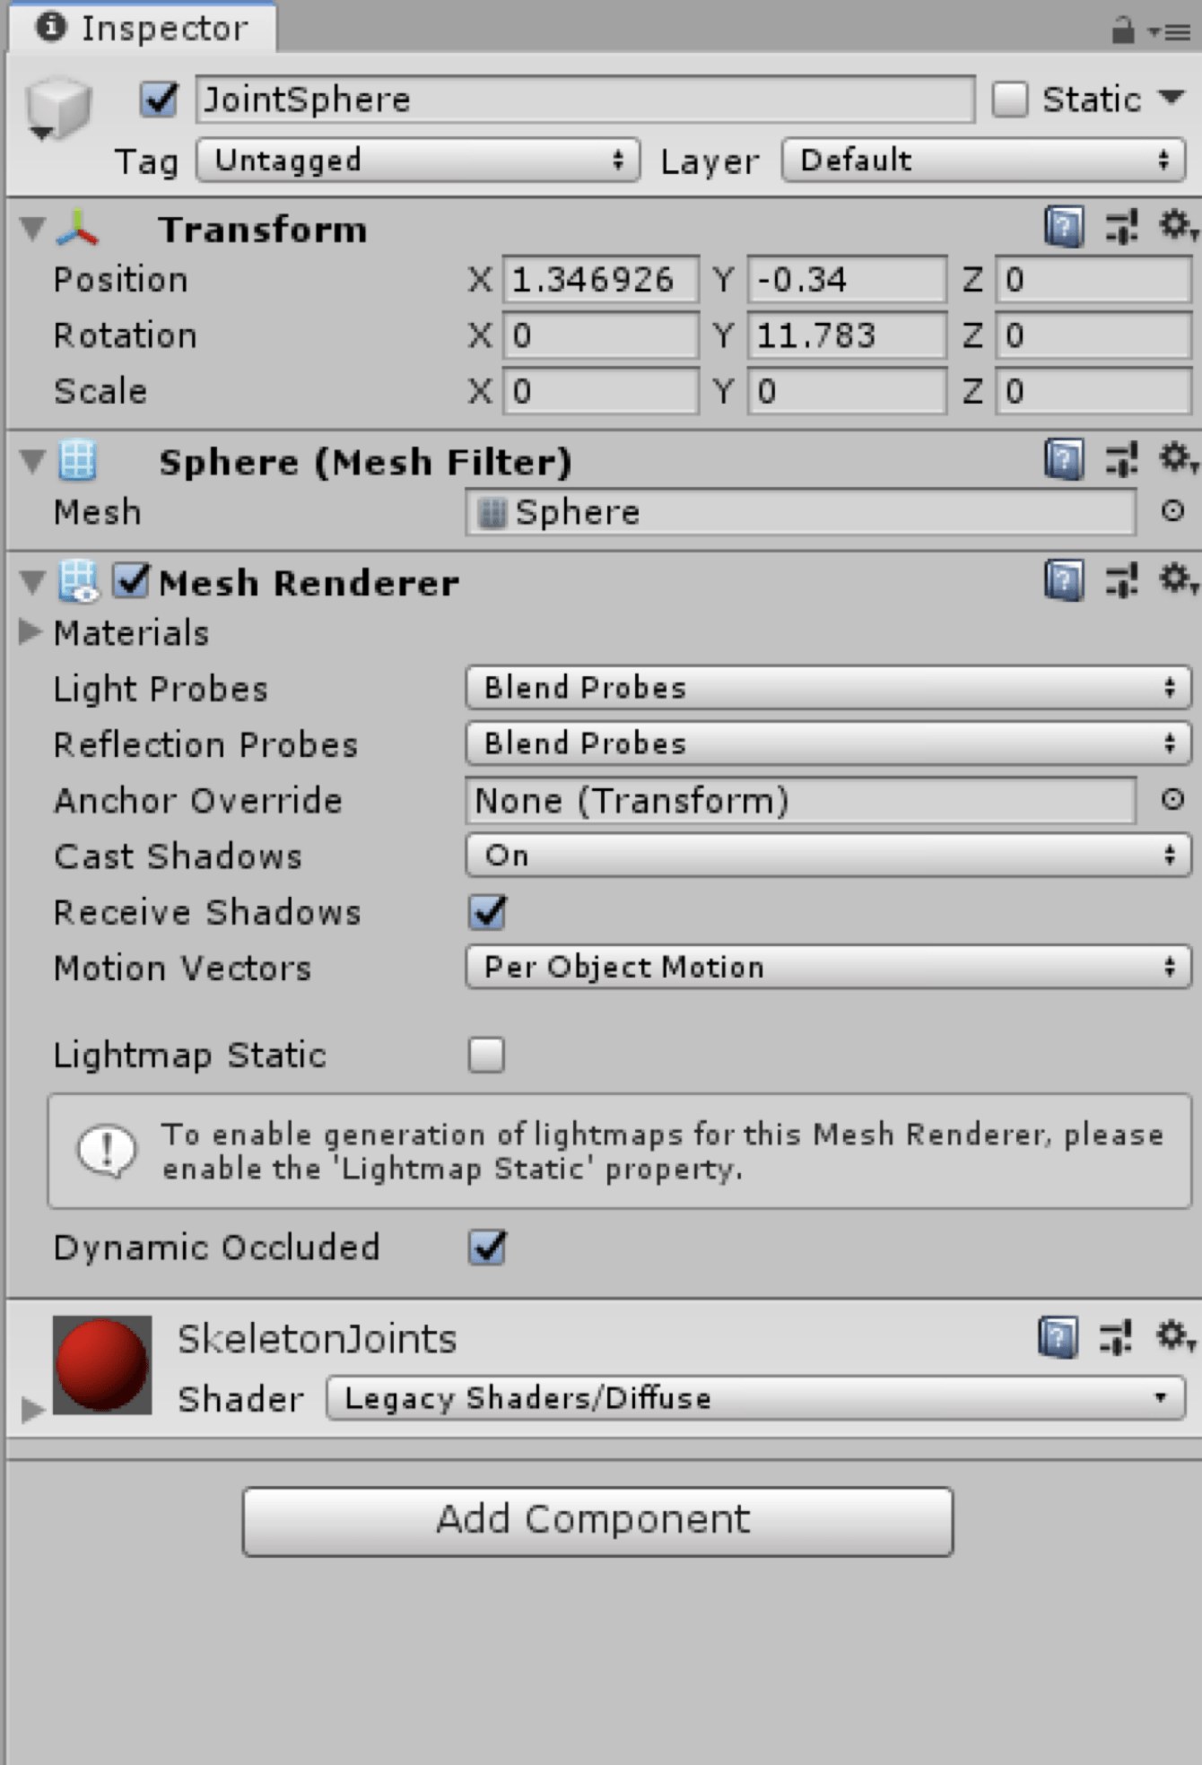Toggle the JointSphere active checkbox
This screenshot has height=1765, width=1202.
tap(159, 99)
